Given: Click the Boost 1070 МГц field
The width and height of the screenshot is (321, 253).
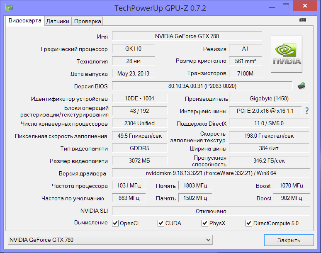Looking at the screenshot, I should tap(291, 186).
